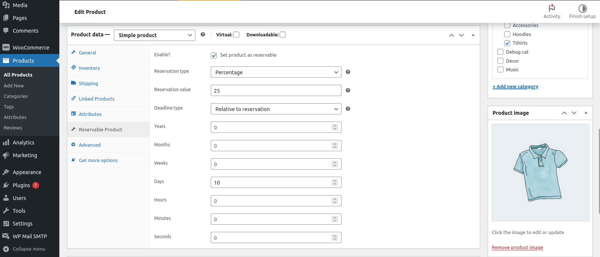The width and height of the screenshot is (600, 257).
Task: Click the Plugins sidebar icon
Action: click(x=6, y=185)
